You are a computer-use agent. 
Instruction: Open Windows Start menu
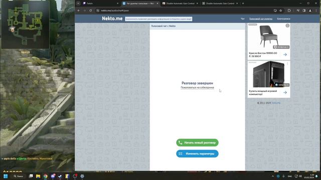[6, 176]
